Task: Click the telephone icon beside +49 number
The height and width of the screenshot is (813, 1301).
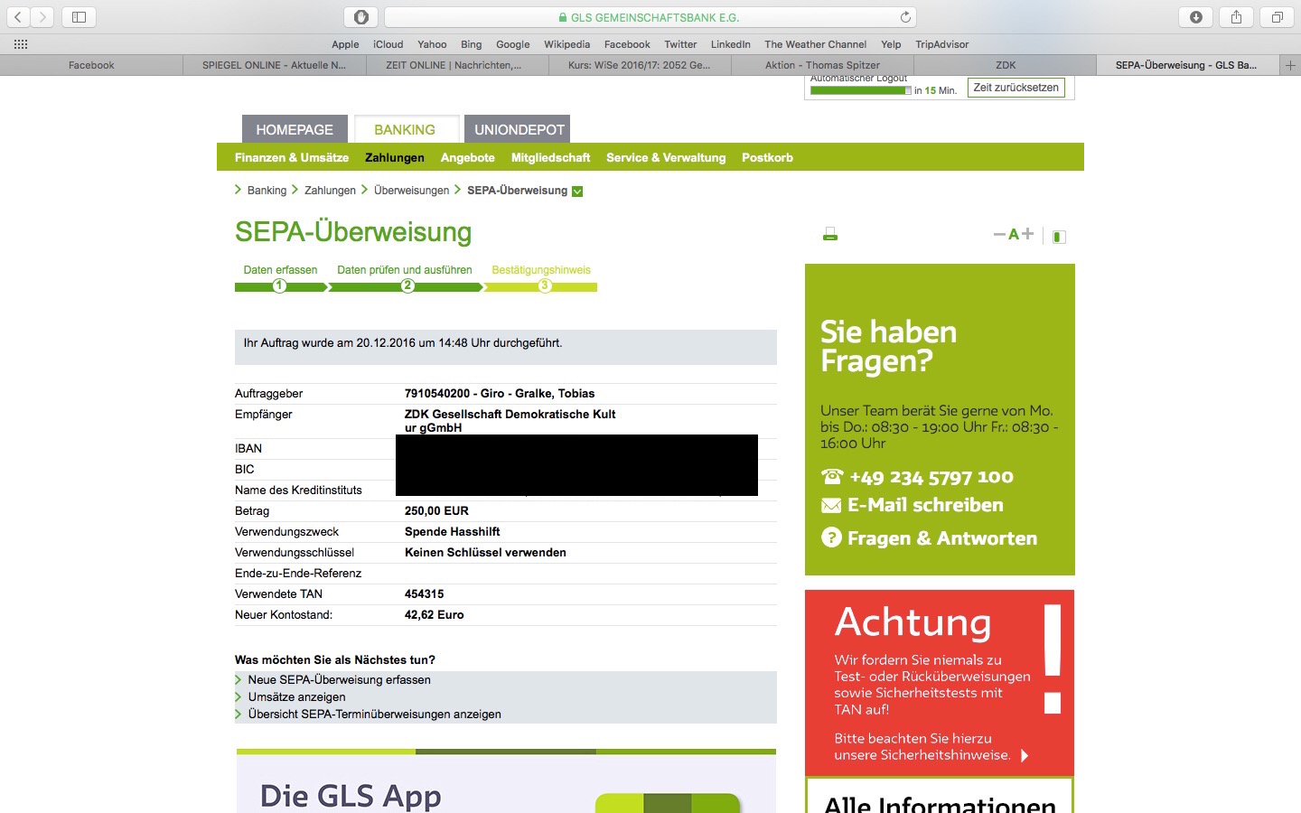Action: click(x=831, y=476)
